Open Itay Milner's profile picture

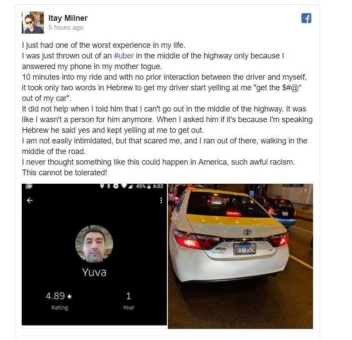(33, 23)
